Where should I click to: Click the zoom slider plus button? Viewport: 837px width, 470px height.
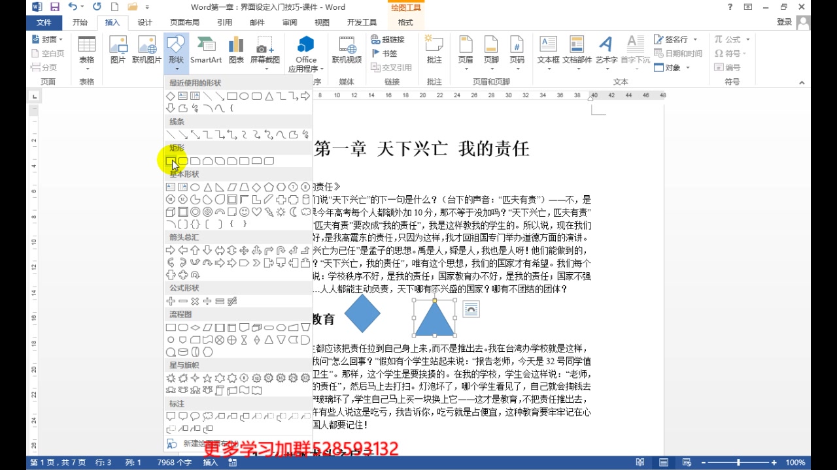coord(775,462)
